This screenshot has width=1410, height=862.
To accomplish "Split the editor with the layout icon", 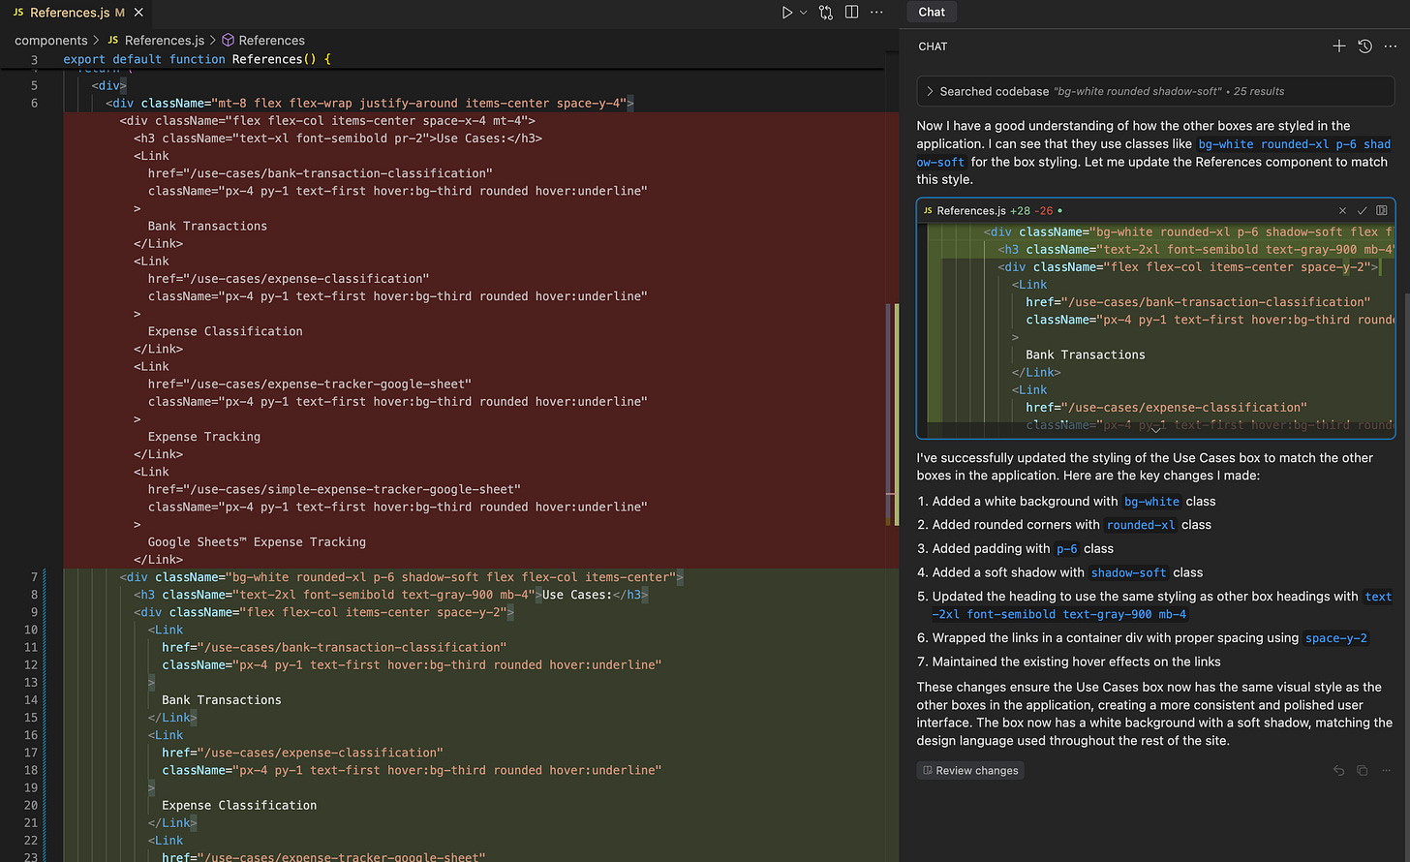I will pyautogui.click(x=852, y=13).
